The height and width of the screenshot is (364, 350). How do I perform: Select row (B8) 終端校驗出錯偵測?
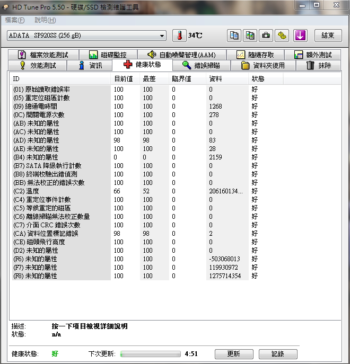point(148,174)
